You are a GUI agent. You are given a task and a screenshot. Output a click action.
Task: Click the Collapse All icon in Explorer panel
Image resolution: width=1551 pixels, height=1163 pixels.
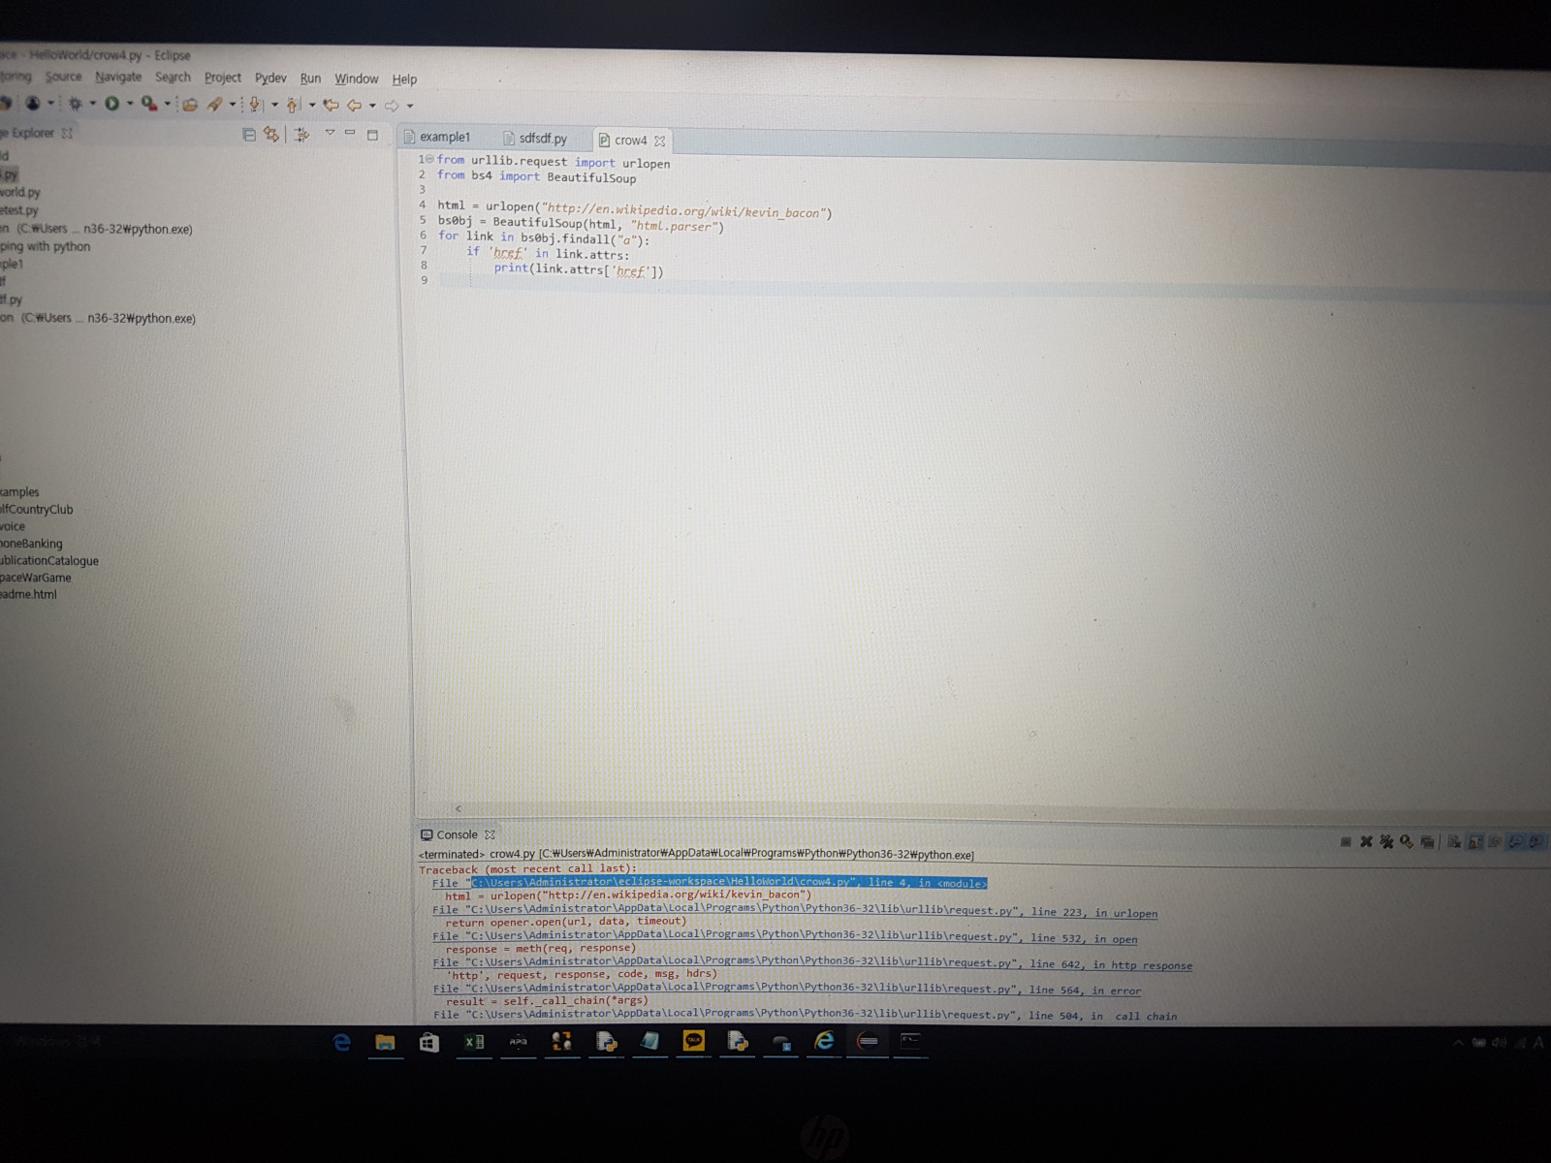(x=249, y=135)
